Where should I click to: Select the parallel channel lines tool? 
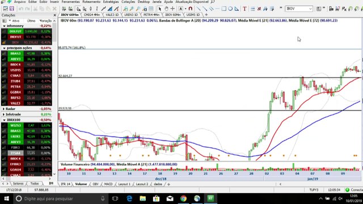click(x=211, y=9)
